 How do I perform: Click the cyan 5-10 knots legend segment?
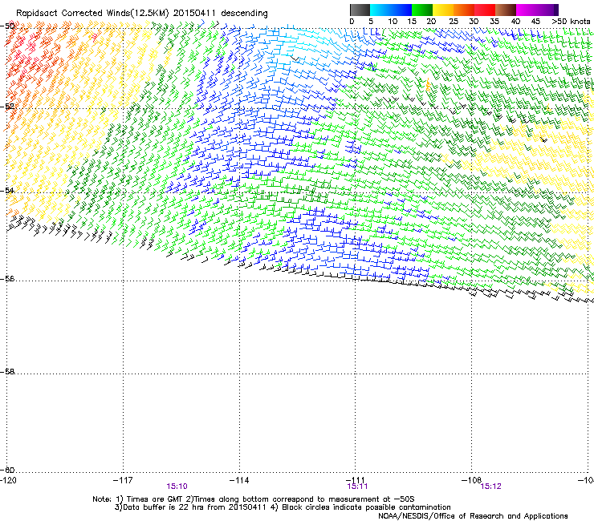click(380, 10)
